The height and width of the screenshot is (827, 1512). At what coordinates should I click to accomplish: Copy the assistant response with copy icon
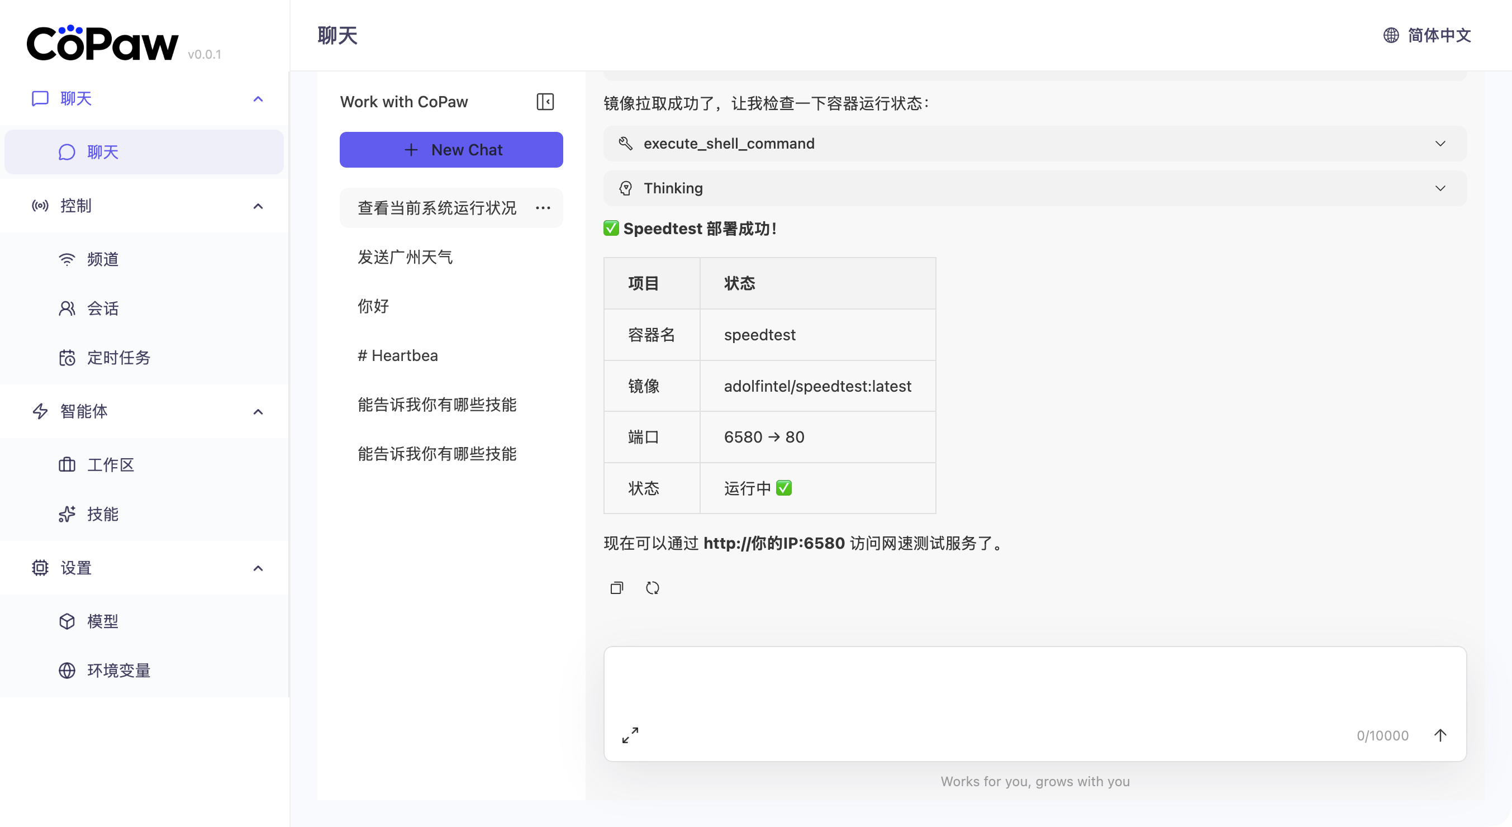pos(616,587)
